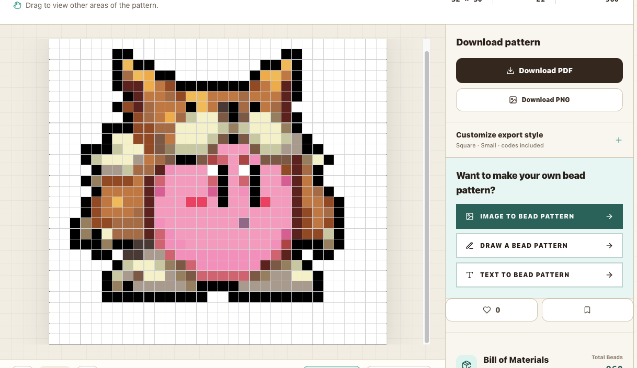Click the T icon on Text to Bead Pattern
The width and height of the screenshot is (637, 368).
470,275
